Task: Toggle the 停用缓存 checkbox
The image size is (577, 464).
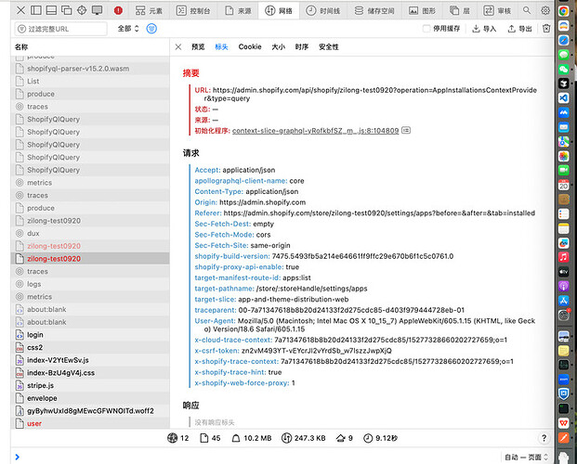Action: point(426,29)
